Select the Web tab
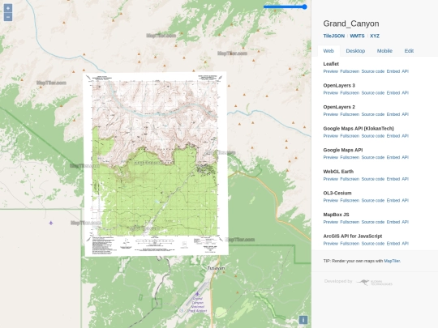This screenshot has width=438, height=328. tap(328, 51)
